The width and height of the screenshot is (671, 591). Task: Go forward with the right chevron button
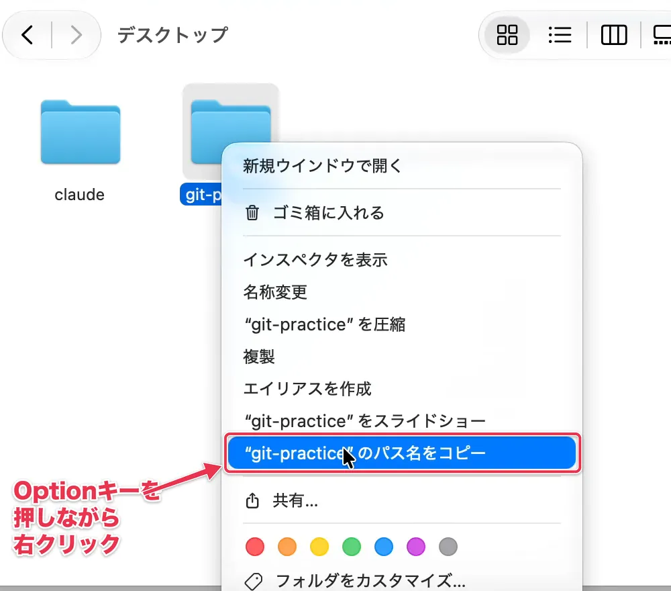[76, 35]
